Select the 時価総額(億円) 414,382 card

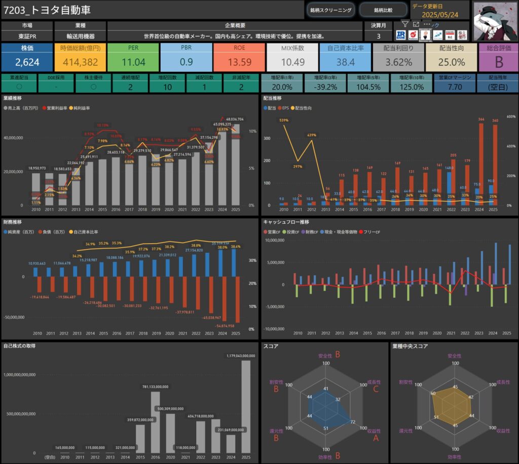tap(80, 57)
